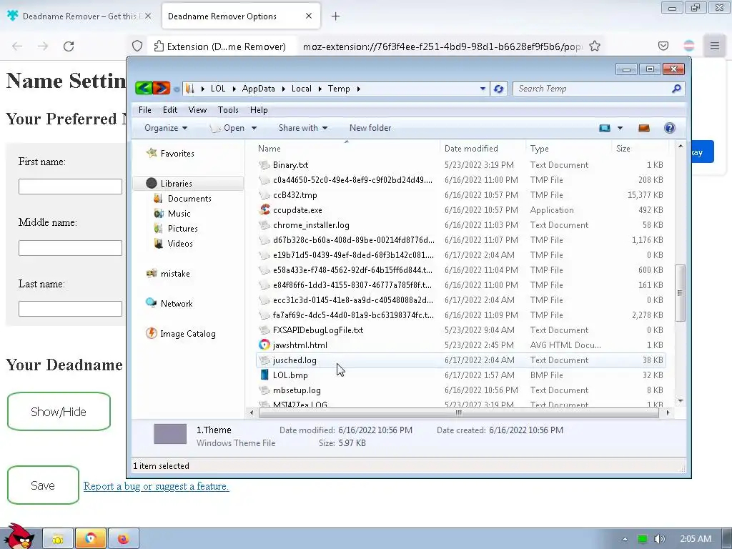This screenshot has width=732, height=549.
Task: Click the orange Forward arrow in Explorer
Action: tap(161, 88)
